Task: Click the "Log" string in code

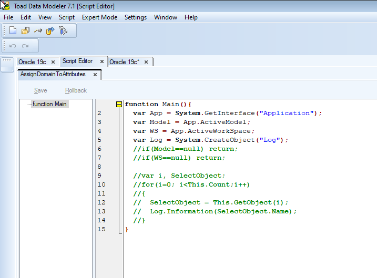Action: [270, 140]
